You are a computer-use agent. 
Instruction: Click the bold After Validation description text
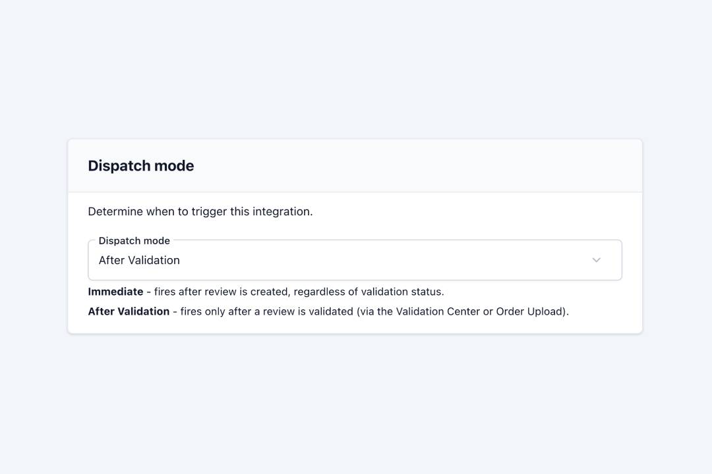128,311
